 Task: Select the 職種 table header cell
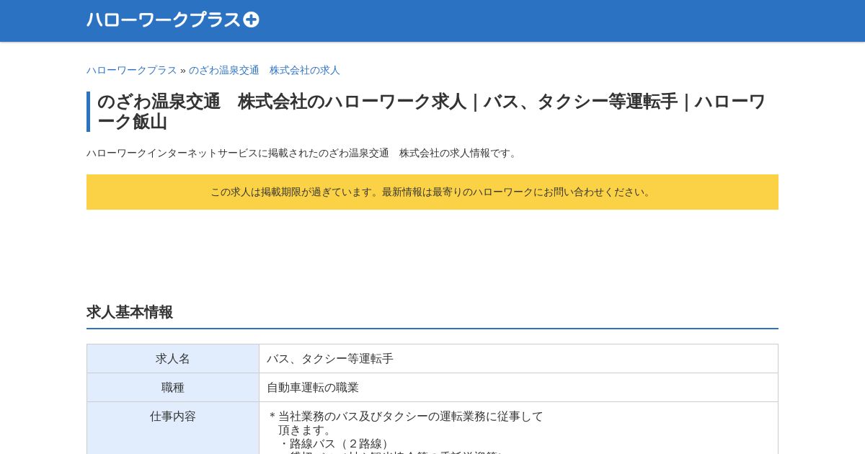173,387
